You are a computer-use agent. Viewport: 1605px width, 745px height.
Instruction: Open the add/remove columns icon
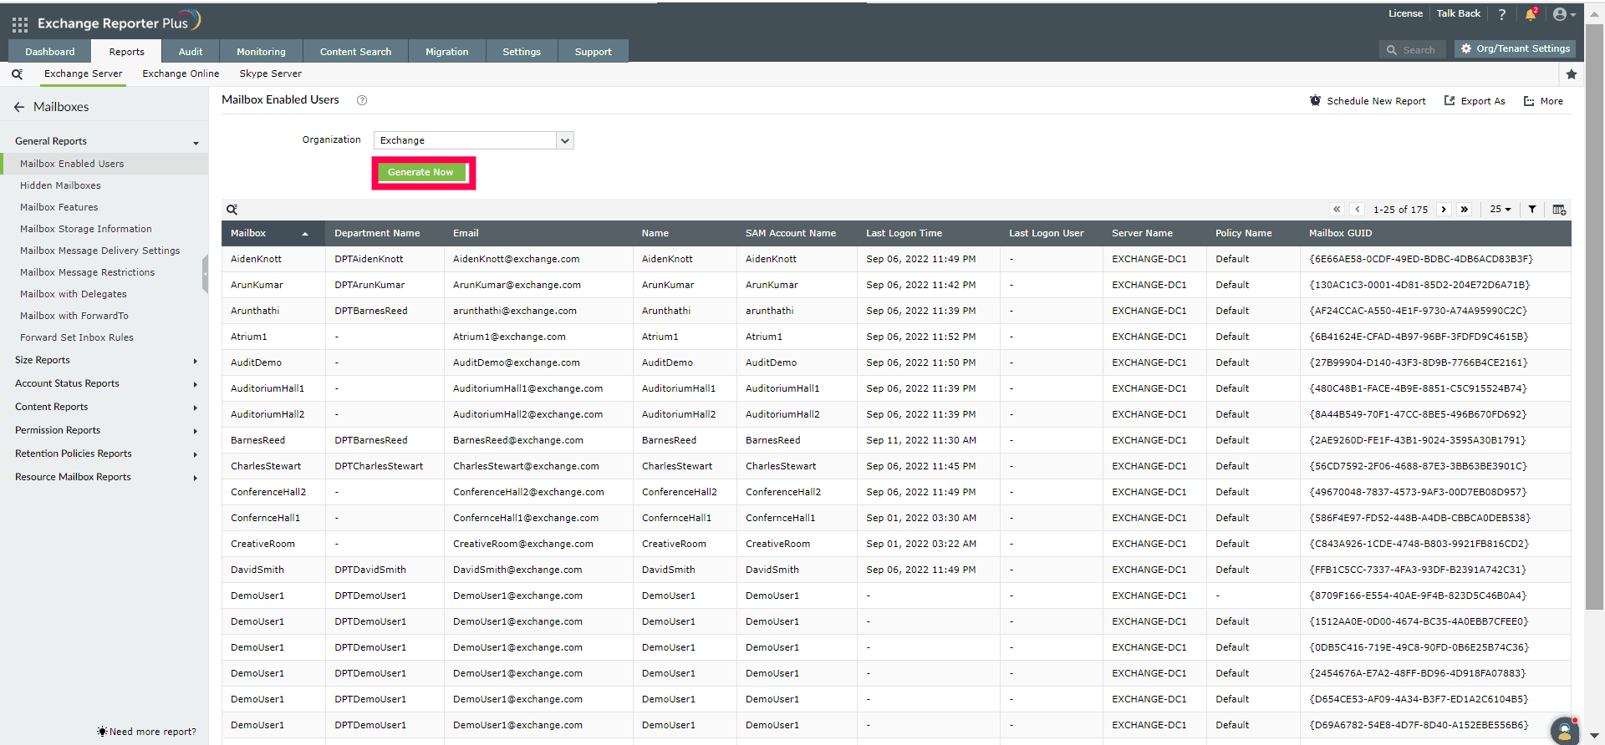pos(1559,210)
